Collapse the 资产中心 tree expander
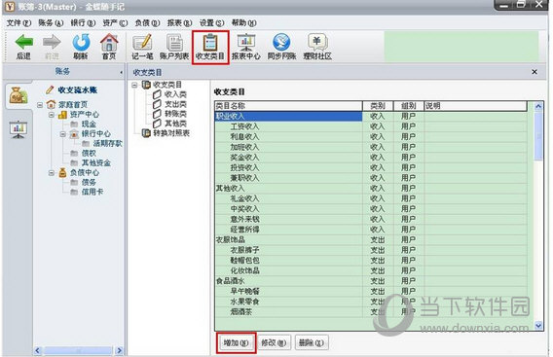This screenshot has width=553, height=357. click(52, 115)
